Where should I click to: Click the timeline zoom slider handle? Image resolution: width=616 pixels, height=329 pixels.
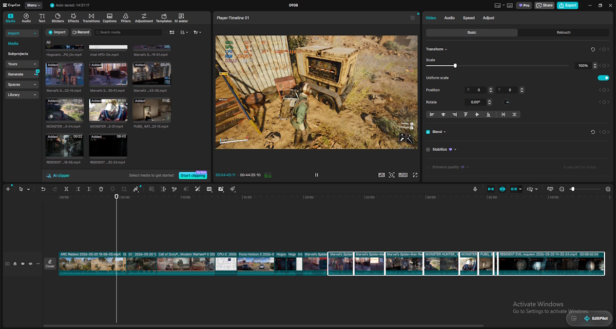coord(572,189)
